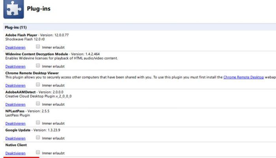Disable Adobe Flash Player via Deaktivieren

pyautogui.click(x=15, y=47)
